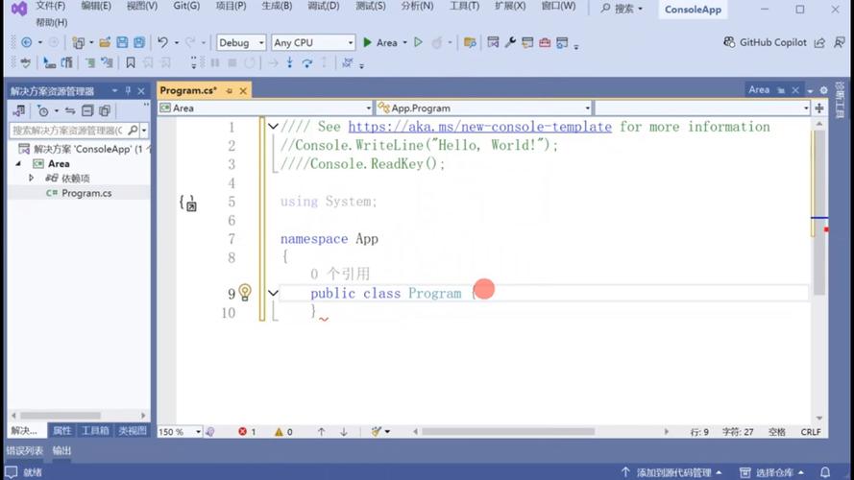This screenshot has width=854, height=480.
Task: Open the 文件(F) menu
Action: pos(51,6)
